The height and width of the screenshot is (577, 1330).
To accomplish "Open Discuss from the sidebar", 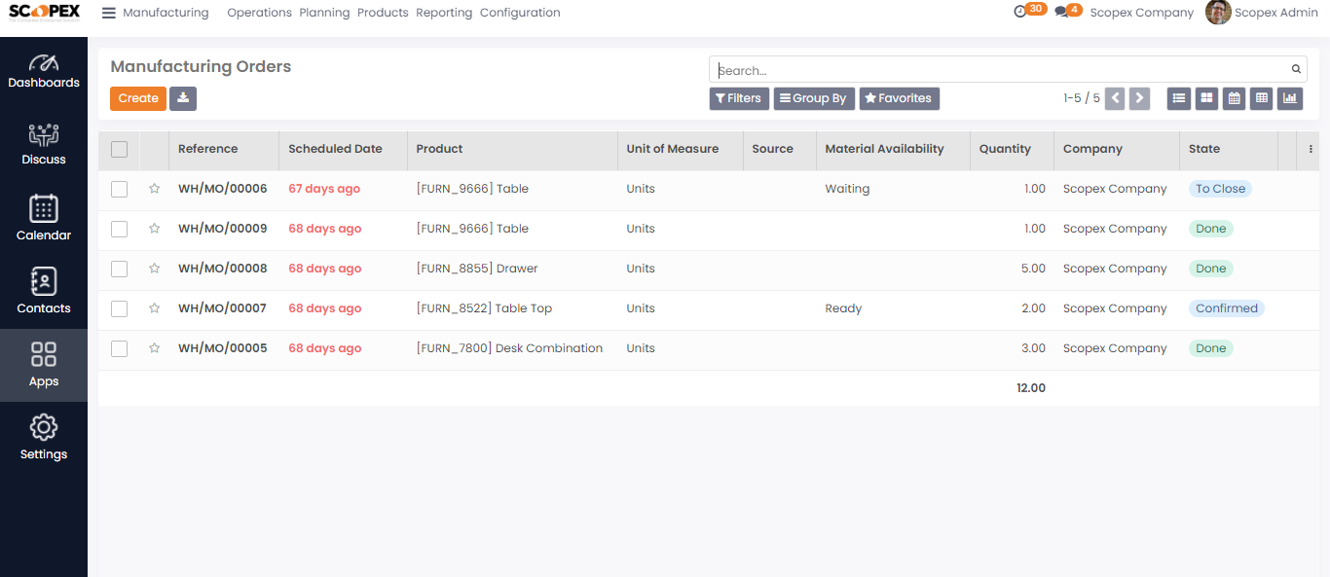I will point(44,145).
